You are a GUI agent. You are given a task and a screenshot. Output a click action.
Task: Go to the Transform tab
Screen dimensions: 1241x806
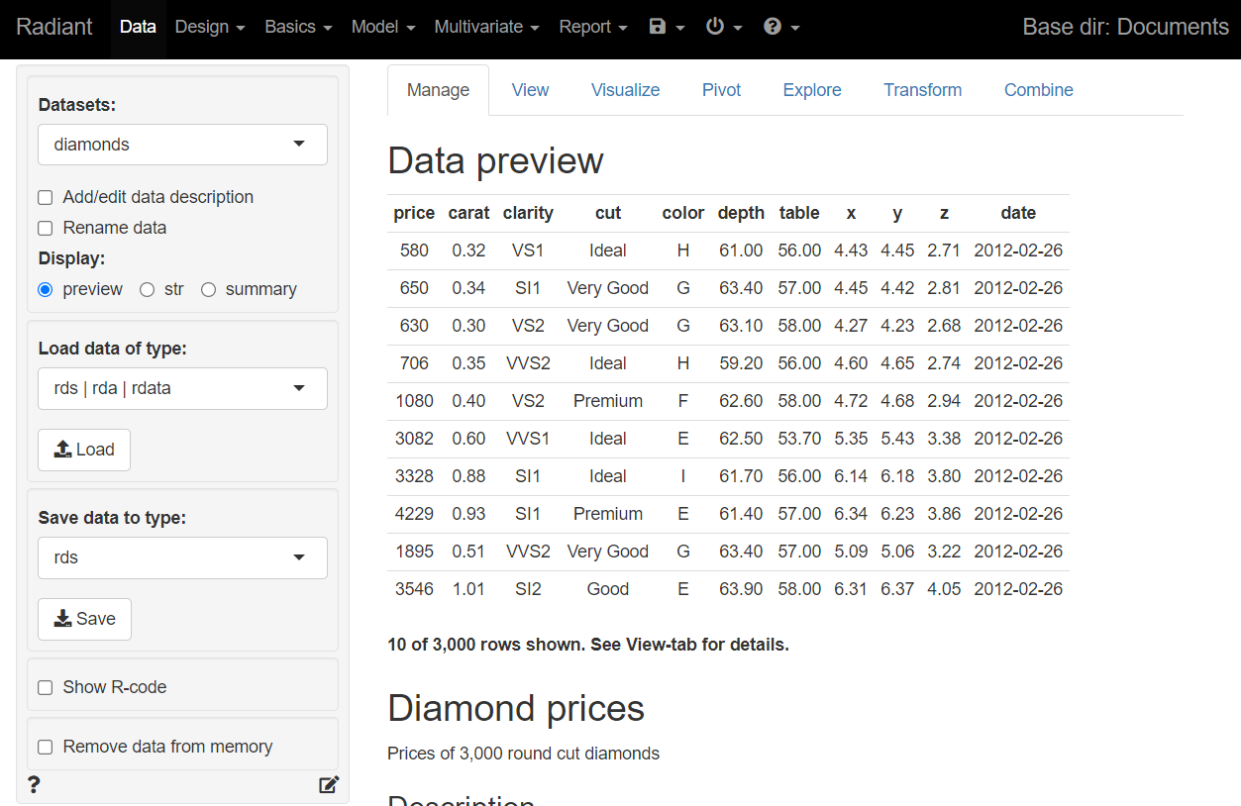[922, 90]
